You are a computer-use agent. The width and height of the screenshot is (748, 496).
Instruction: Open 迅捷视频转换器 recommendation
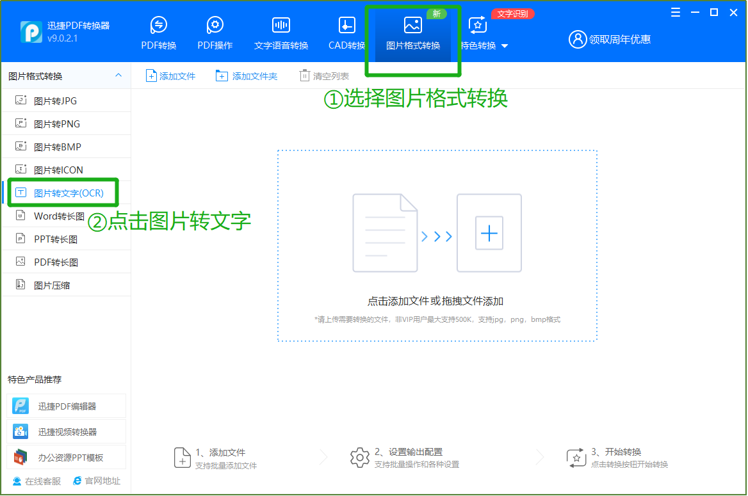(x=66, y=431)
